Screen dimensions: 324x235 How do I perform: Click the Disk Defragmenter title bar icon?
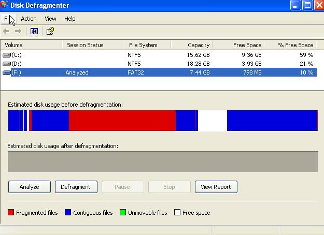click(4, 5)
